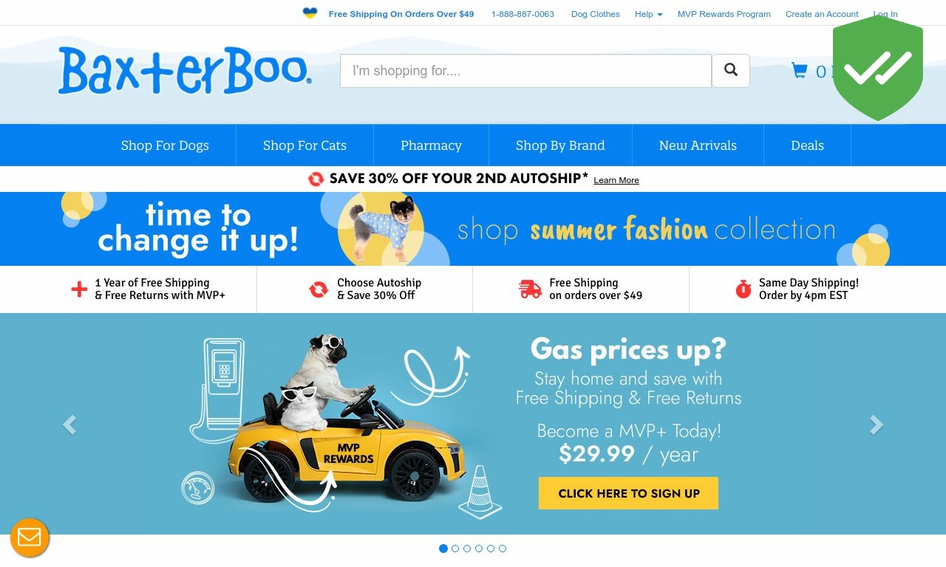Click the magnifying glass search button
The height and width of the screenshot is (567, 946).
(731, 71)
